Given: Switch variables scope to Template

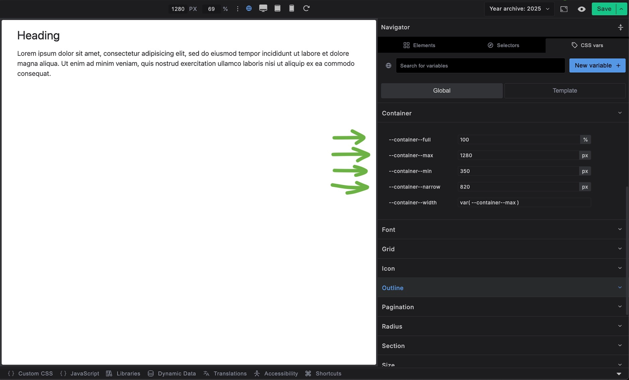Looking at the screenshot, I should 565,90.
